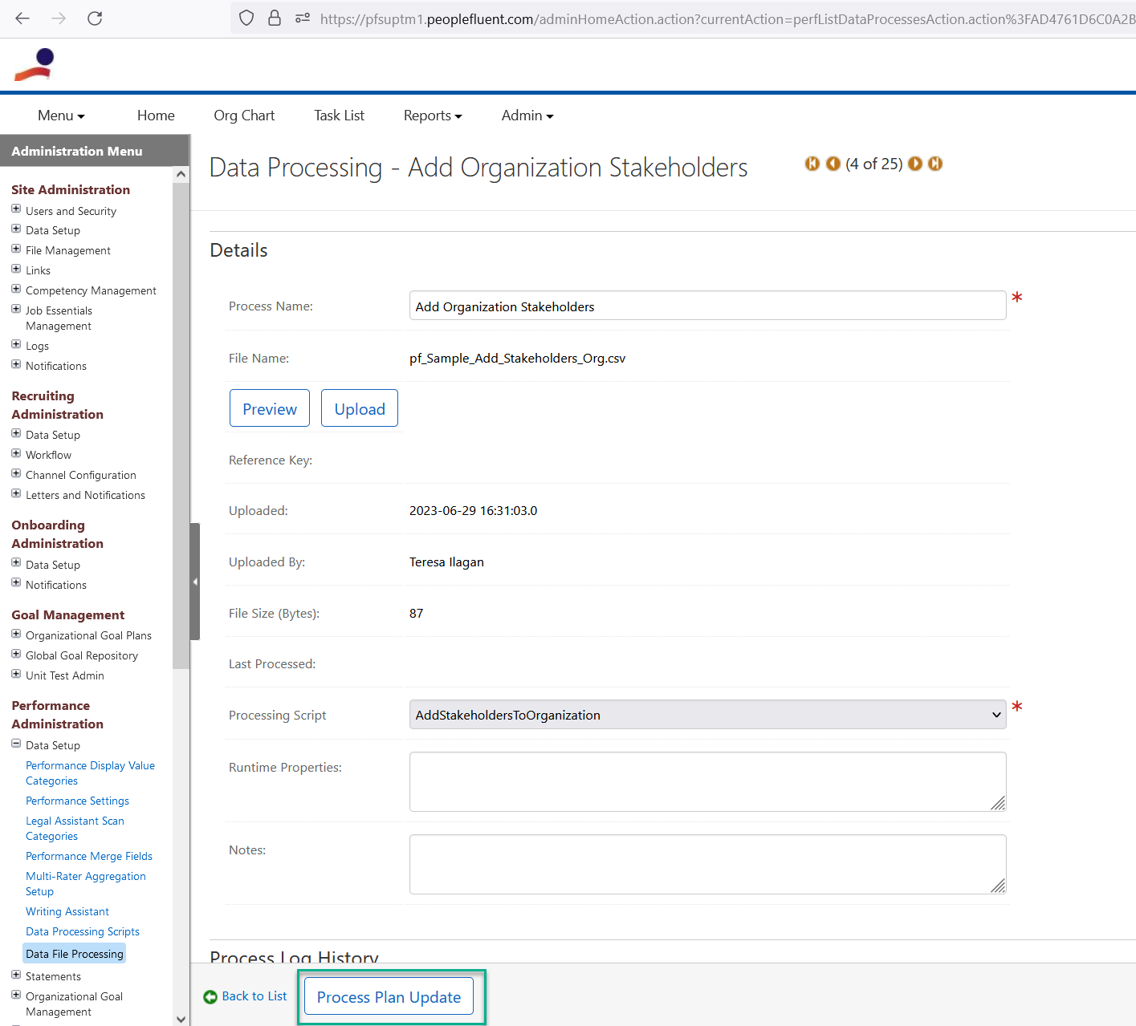Expand the Competency Management node
The height and width of the screenshot is (1026, 1136).
(x=16, y=289)
